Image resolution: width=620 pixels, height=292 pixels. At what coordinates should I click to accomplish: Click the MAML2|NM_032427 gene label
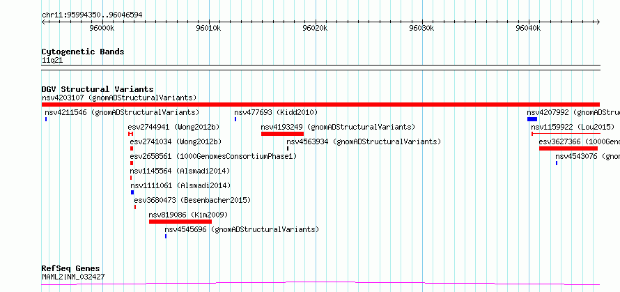coord(73,277)
